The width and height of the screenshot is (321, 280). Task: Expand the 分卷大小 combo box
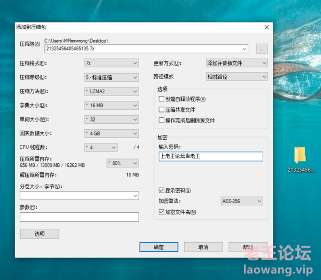(x=79, y=196)
